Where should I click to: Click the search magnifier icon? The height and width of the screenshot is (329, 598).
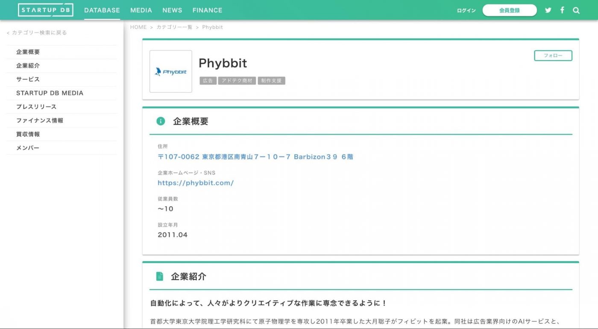point(576,10)
